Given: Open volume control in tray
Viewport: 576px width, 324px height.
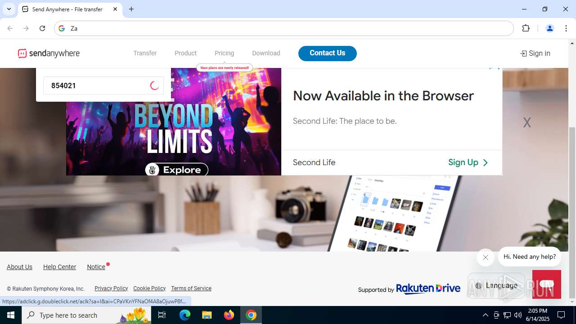Looking at the screenshot, I should (x=518, y=315).
